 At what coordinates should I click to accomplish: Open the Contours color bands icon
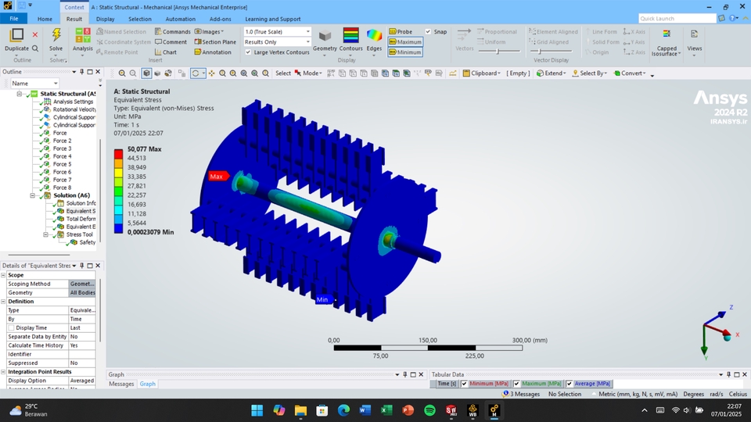coord(351,35)
